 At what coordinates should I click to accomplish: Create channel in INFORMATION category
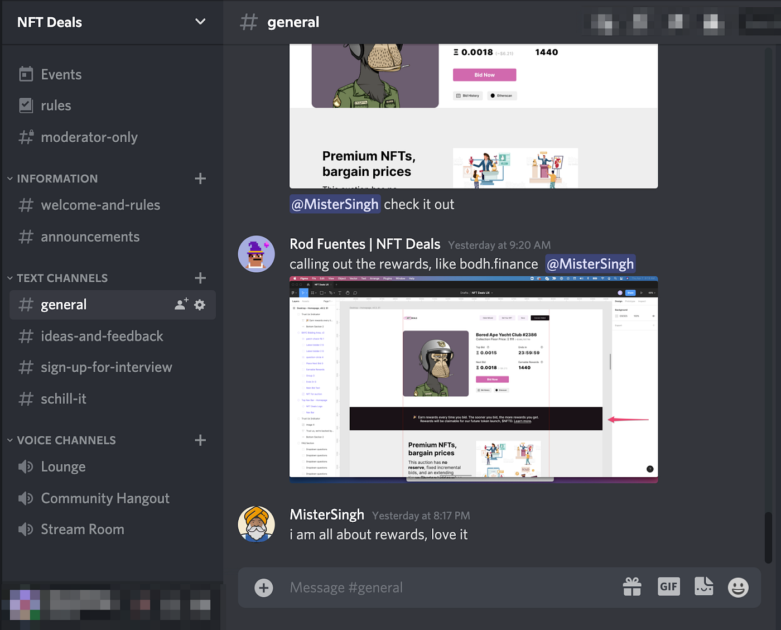(200, 179)
